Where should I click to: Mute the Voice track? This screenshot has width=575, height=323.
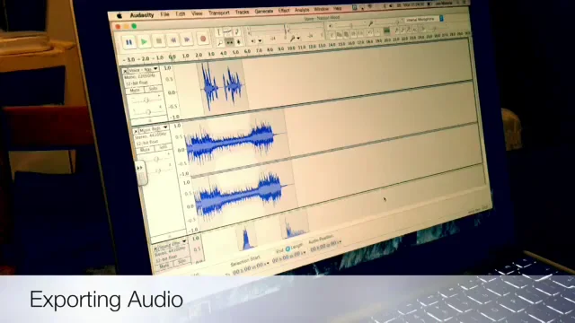135,90
